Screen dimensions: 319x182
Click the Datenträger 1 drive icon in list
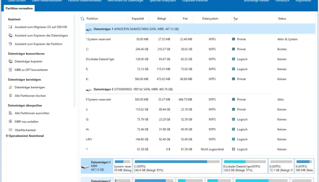89,29
